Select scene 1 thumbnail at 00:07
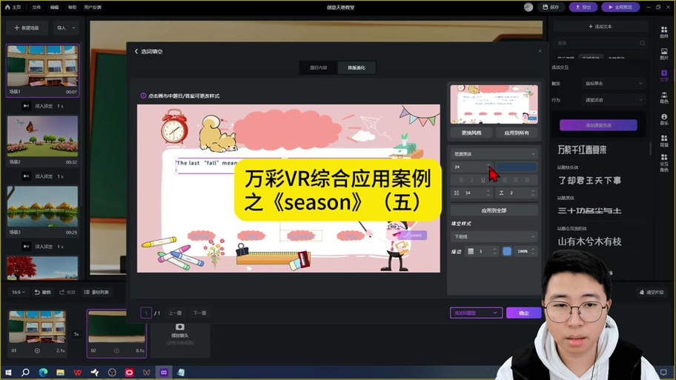The height and width of the screenshot is (380, 676). [x=43, y=66]
